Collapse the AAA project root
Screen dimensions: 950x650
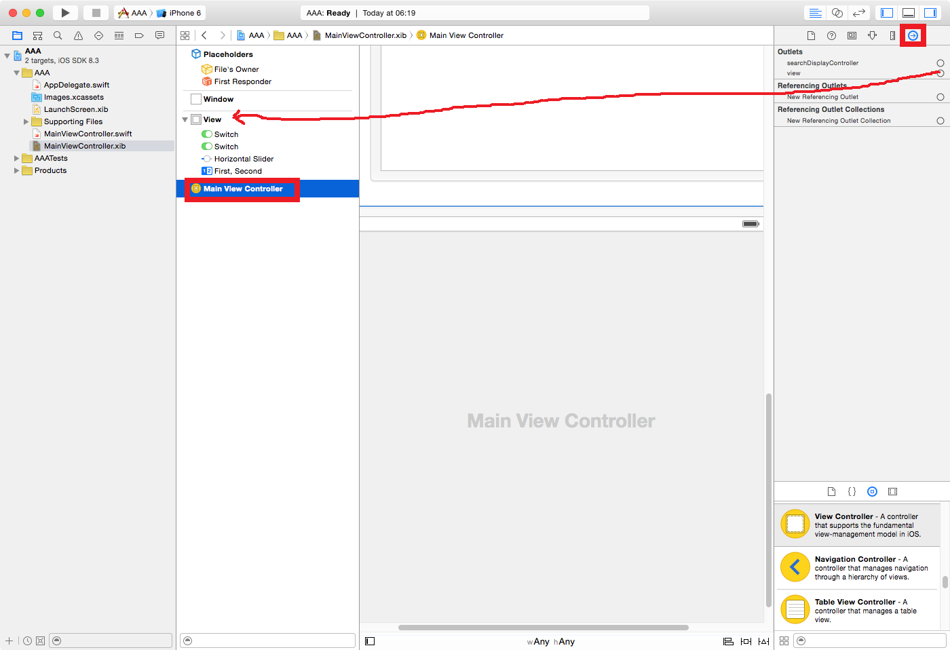point(7,55)
